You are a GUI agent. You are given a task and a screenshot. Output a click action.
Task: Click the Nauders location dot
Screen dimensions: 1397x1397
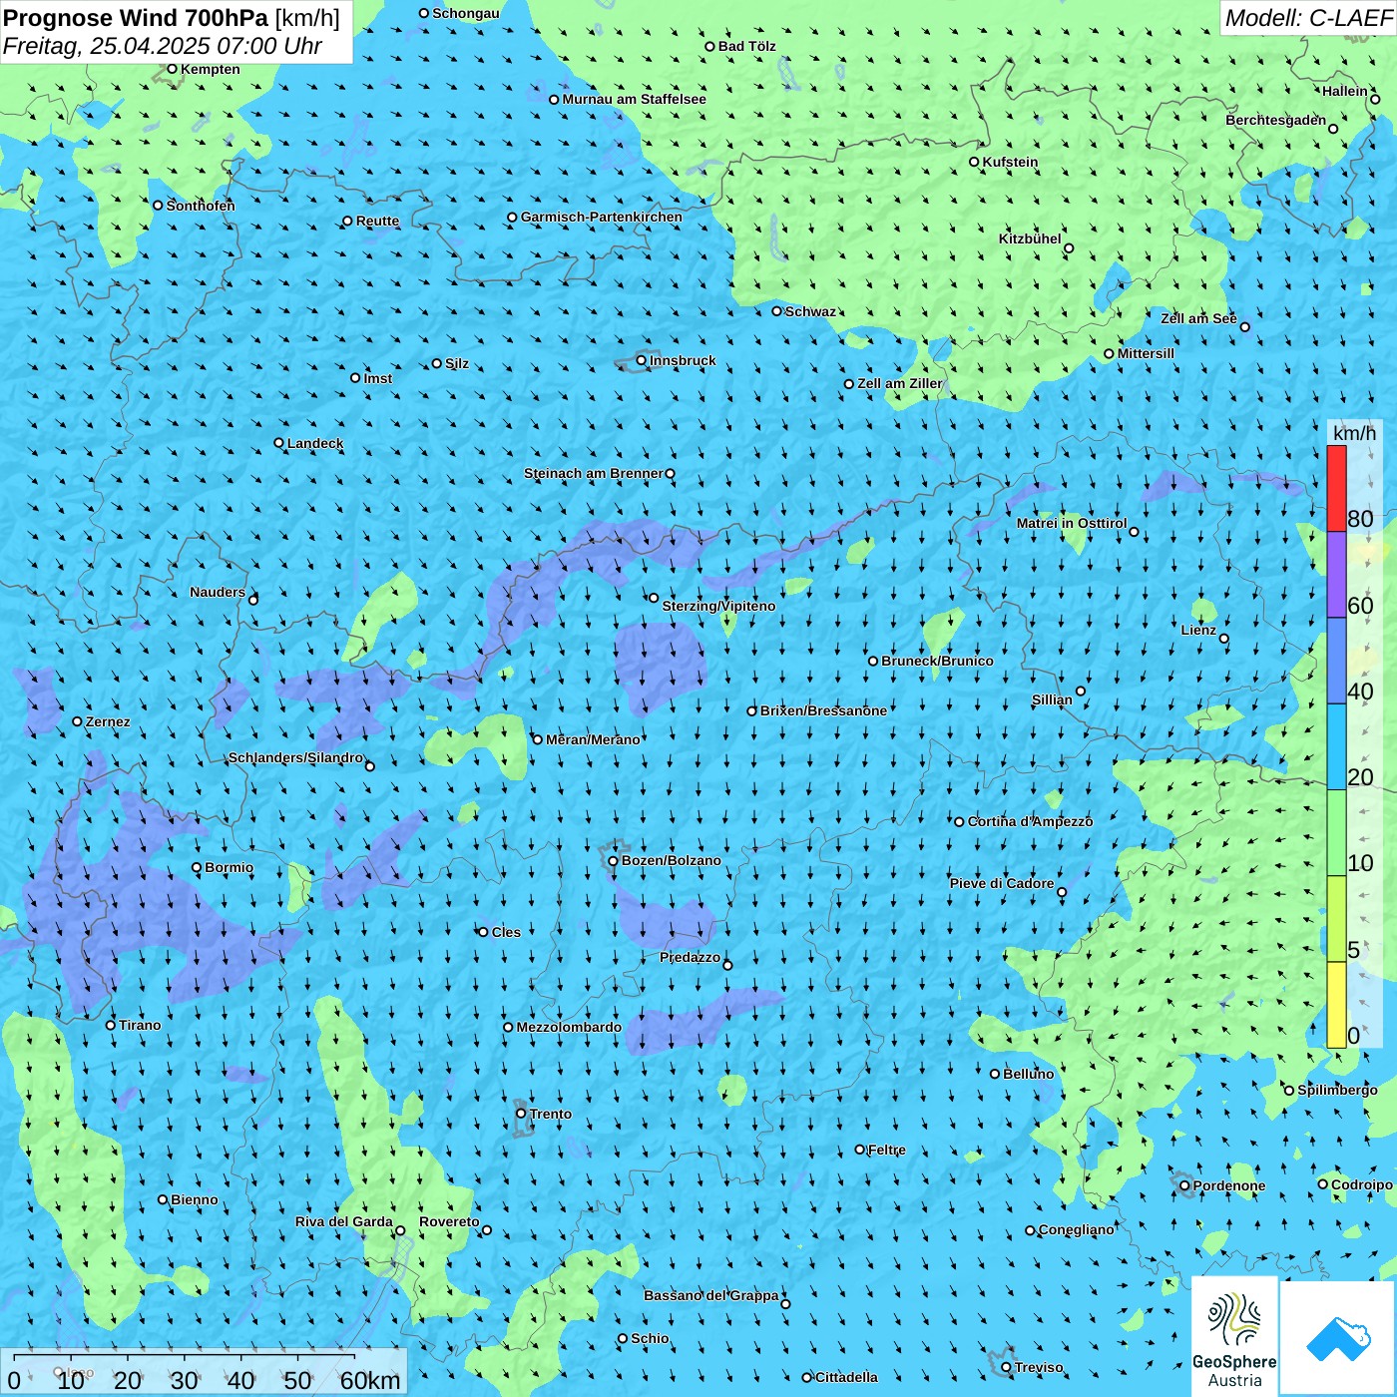[253, 600]
